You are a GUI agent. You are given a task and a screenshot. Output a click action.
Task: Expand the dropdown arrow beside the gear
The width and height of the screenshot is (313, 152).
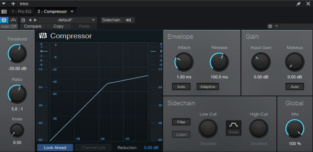[x=277, y=26]
